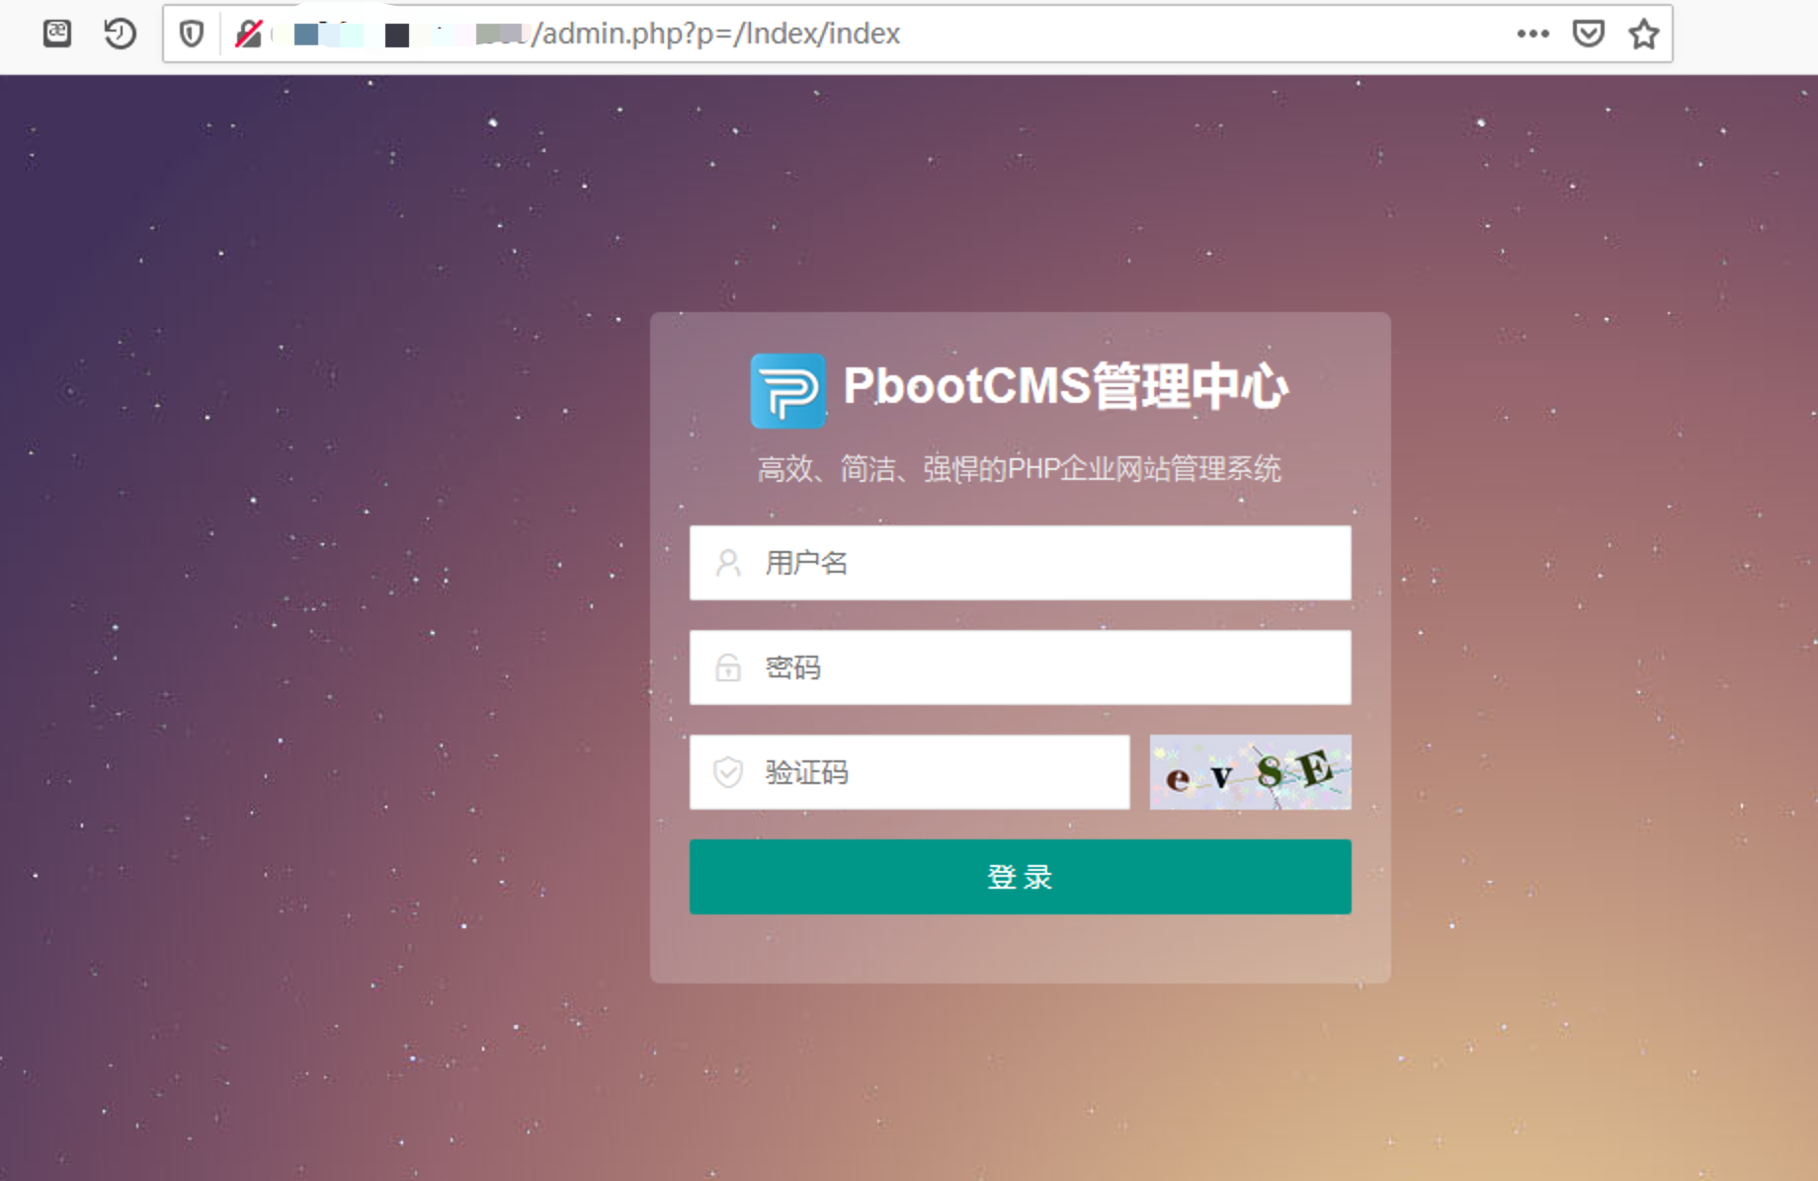Image resolution: width=1818 pixels, height=1181 pixels.
Task: Open the page actions three-dot menu
Action: (x=1532, y=34)
